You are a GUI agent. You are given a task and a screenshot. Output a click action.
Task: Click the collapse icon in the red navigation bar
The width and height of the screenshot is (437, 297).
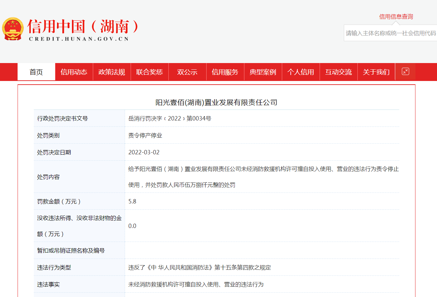(x=405, y=71)
